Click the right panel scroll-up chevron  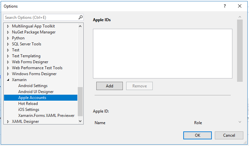(240, 17)
